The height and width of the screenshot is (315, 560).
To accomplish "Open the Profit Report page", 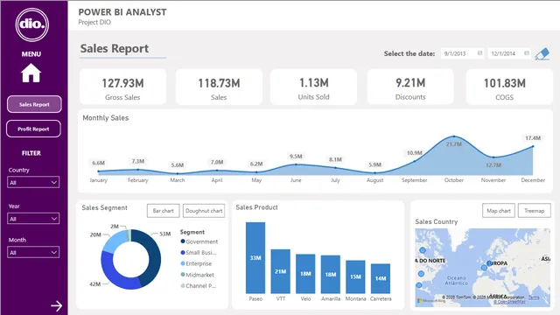I will (33, 129).
